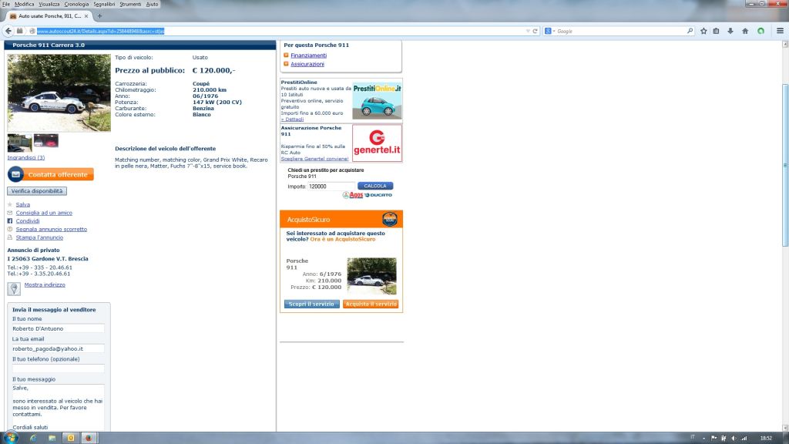Open the main white Porsche photo
The height and width of the screenshot is (444, 789).
point(59,92)
